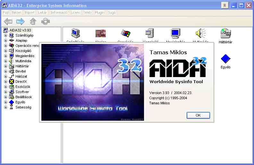
Task: Open large Kiszolgáló server icon in right pane
Action: point(150,33)
